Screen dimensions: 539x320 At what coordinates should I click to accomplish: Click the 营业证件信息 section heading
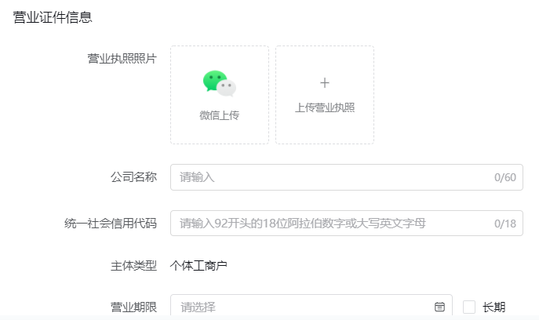click(52, 17)
